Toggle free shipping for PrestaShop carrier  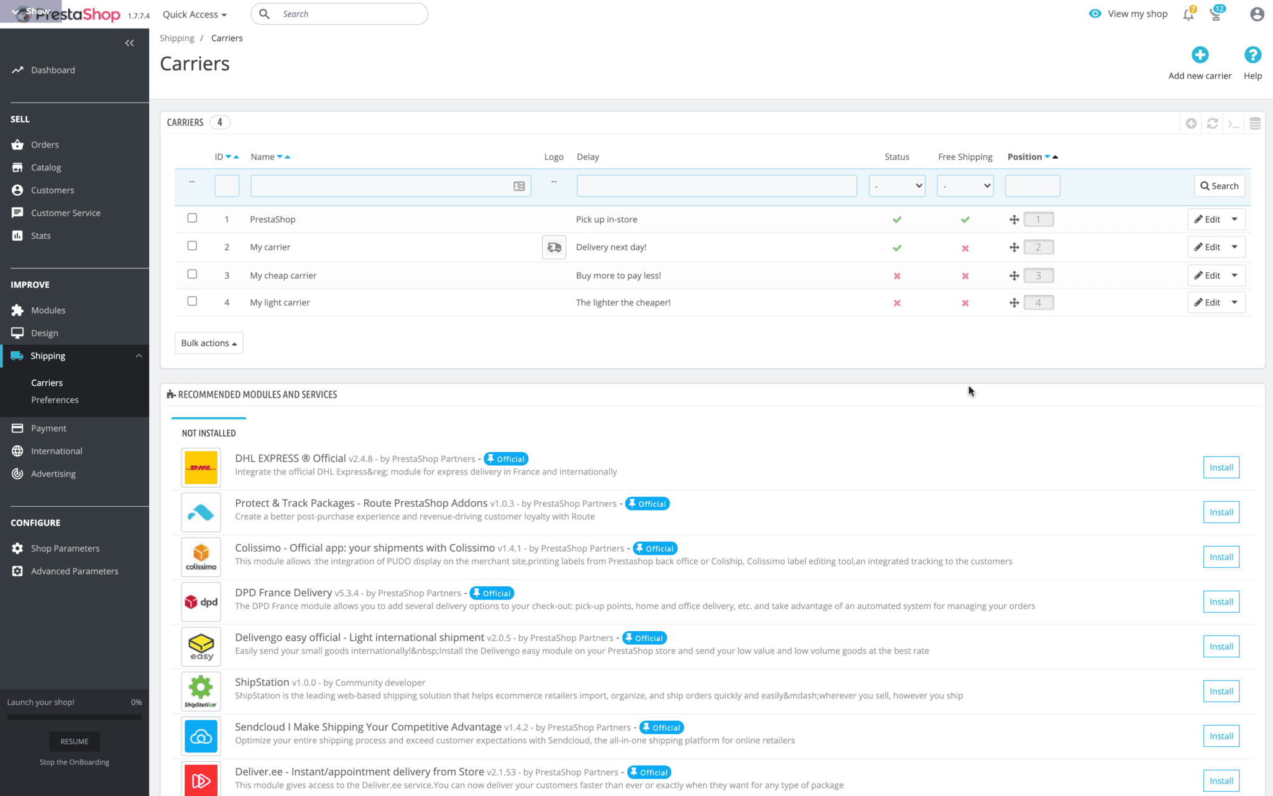click(x=965, y=220)
